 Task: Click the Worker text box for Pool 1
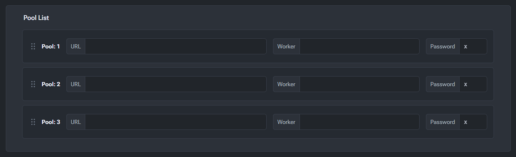[359, 46]
